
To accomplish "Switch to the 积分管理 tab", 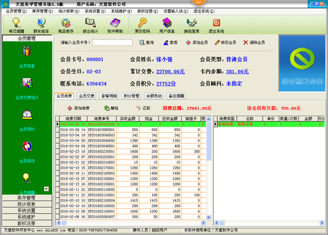I will (132, 96).
